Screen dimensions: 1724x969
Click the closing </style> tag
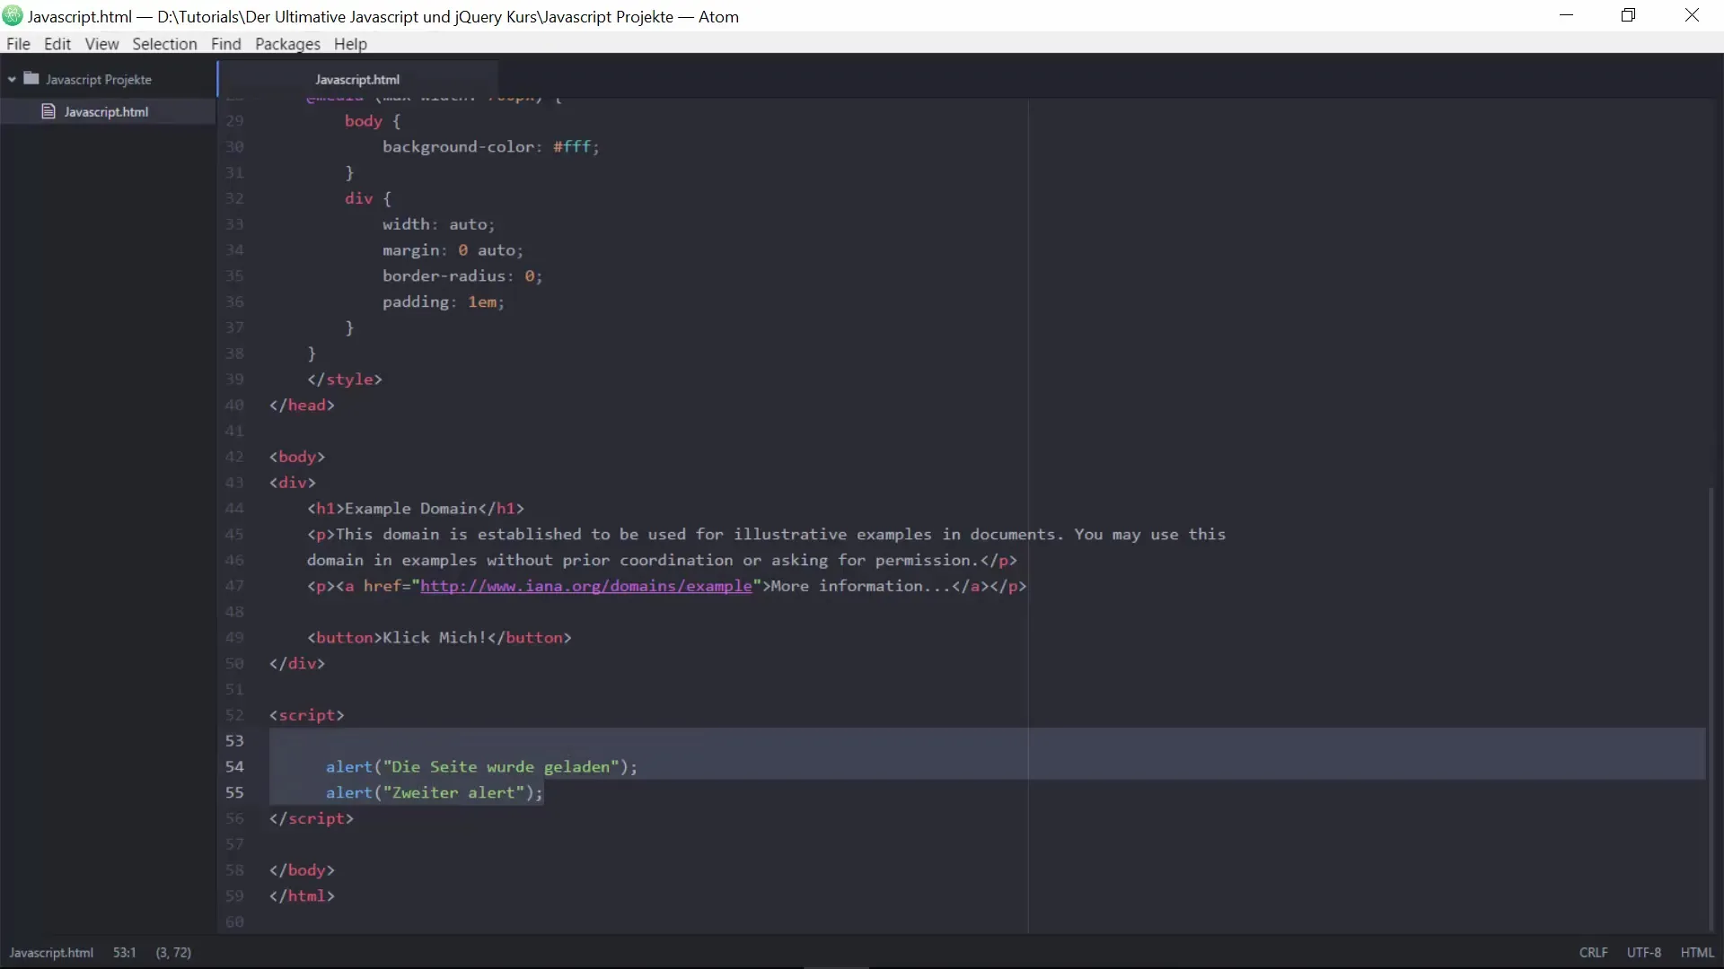coord(345,380)
